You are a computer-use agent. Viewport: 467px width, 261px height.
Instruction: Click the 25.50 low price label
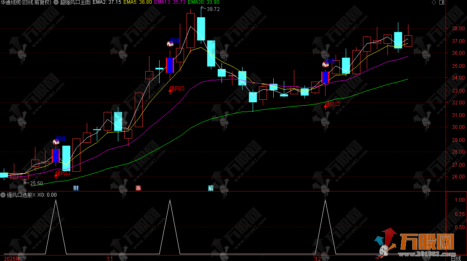[36, 183]
